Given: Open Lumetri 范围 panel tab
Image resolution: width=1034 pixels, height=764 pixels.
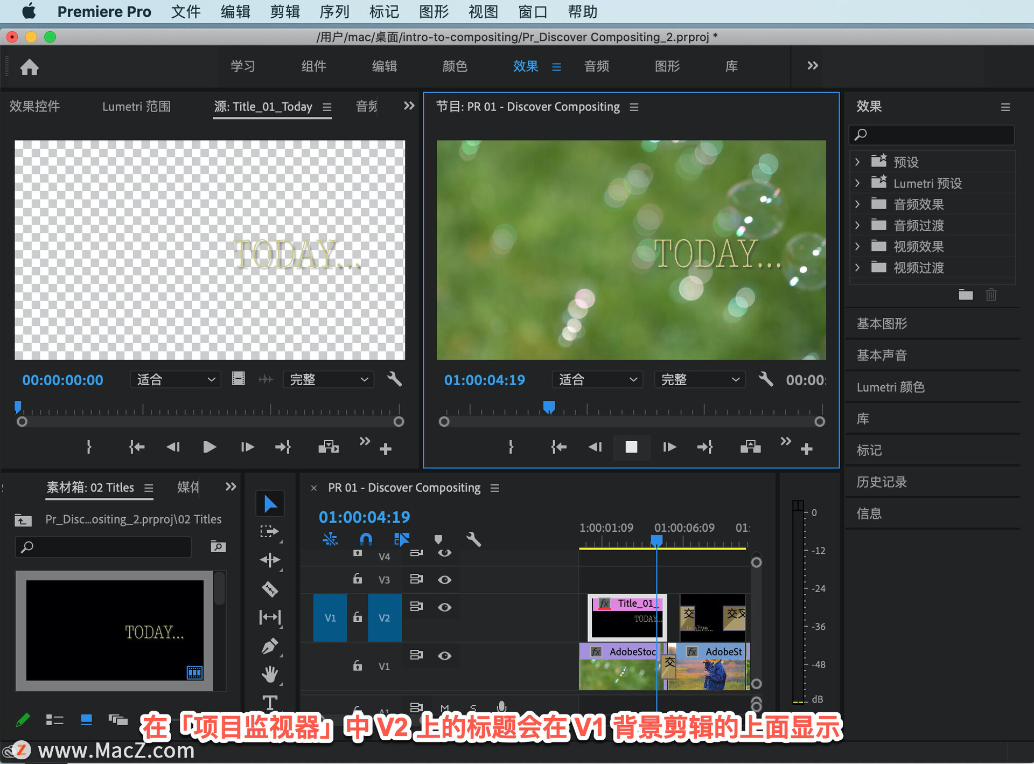Looking at the screenshot, I should tap(136, 107).
